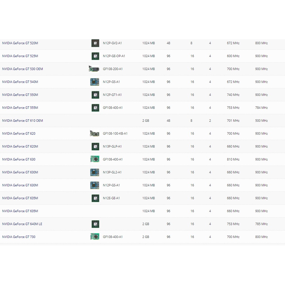Click the GeForce GT 520M chip thumbnail
The width and height of the screenshot is (285, 285).
pos(95,43)
